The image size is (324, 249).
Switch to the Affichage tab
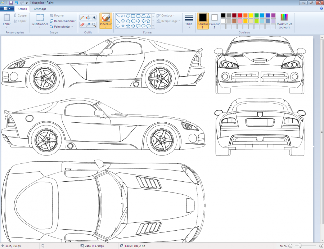coord(40,9)
